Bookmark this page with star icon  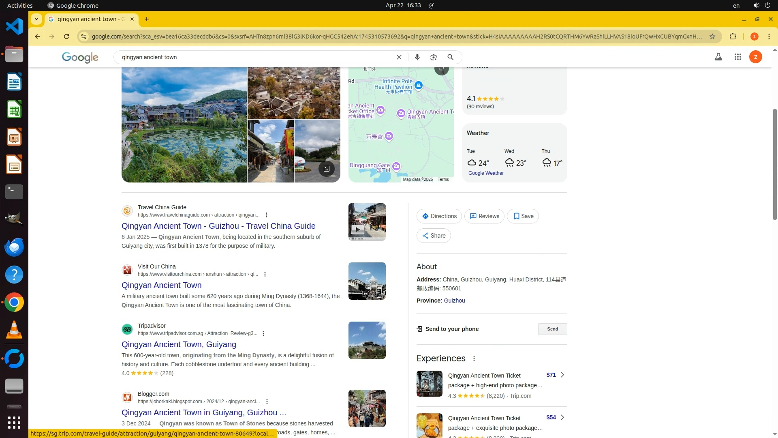[x=712, y=36]
